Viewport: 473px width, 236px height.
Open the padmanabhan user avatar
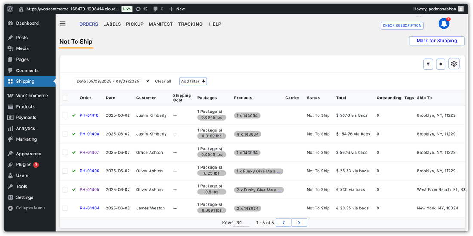point(461,9)
